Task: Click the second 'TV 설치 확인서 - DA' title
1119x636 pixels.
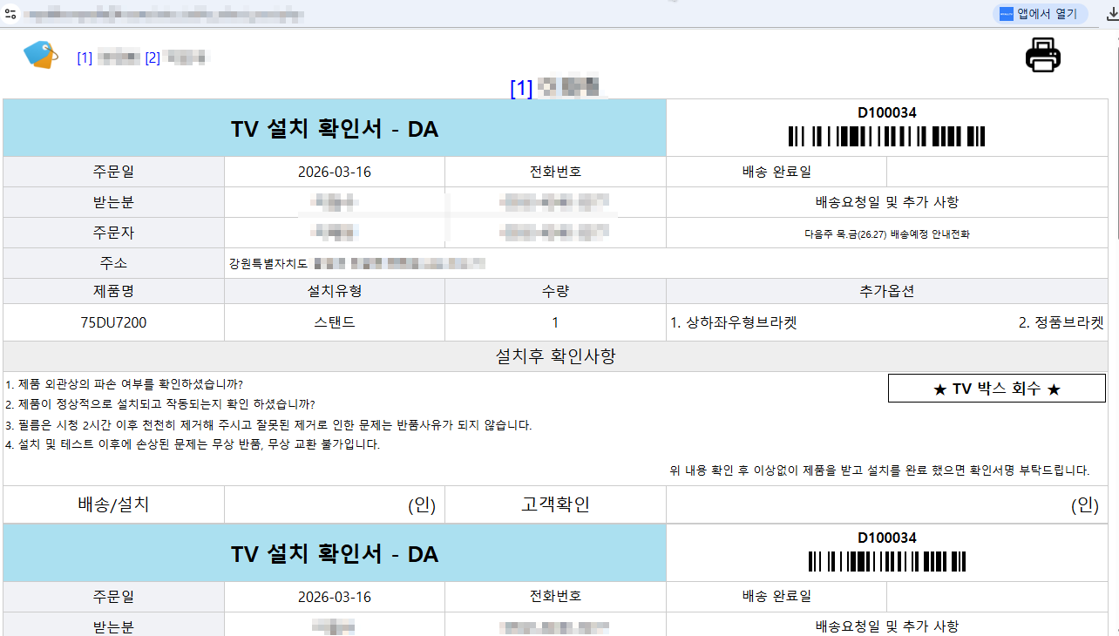Action: click(335, 554)
